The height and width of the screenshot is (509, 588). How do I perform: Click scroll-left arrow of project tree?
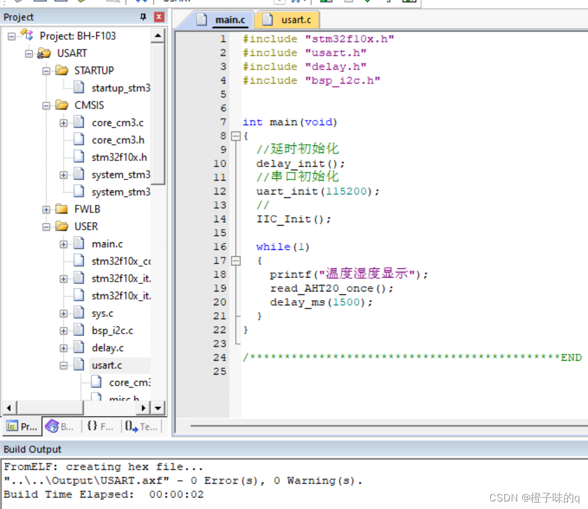[9, 407]
